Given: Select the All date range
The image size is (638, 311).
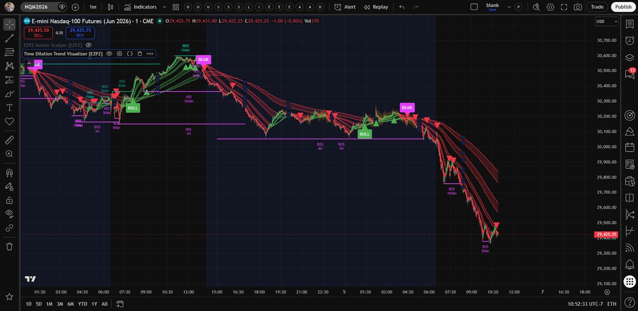Looking at the screenshot, I should pos(105,304).
